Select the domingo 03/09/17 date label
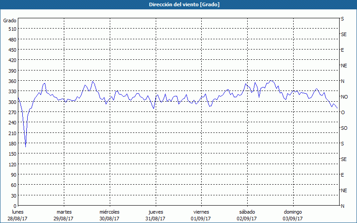 pos(292,215)
